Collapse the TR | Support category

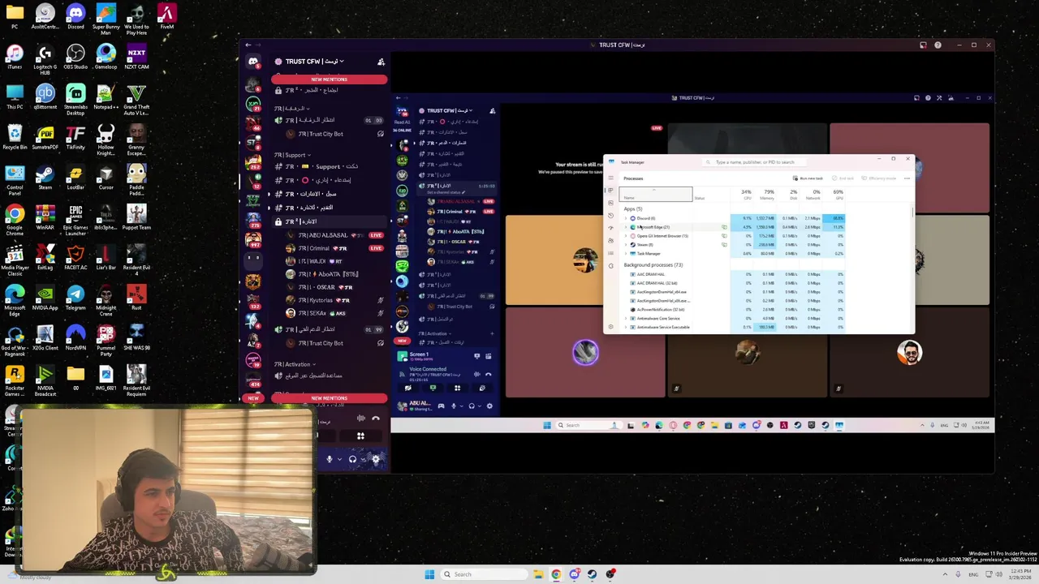click(x=292, y=155)
